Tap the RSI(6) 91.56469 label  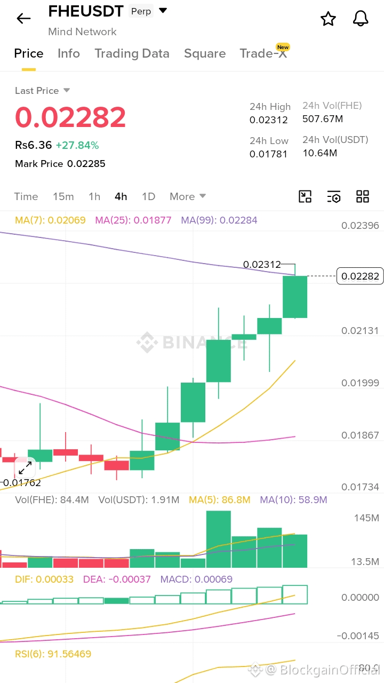(x=53, y=654)
